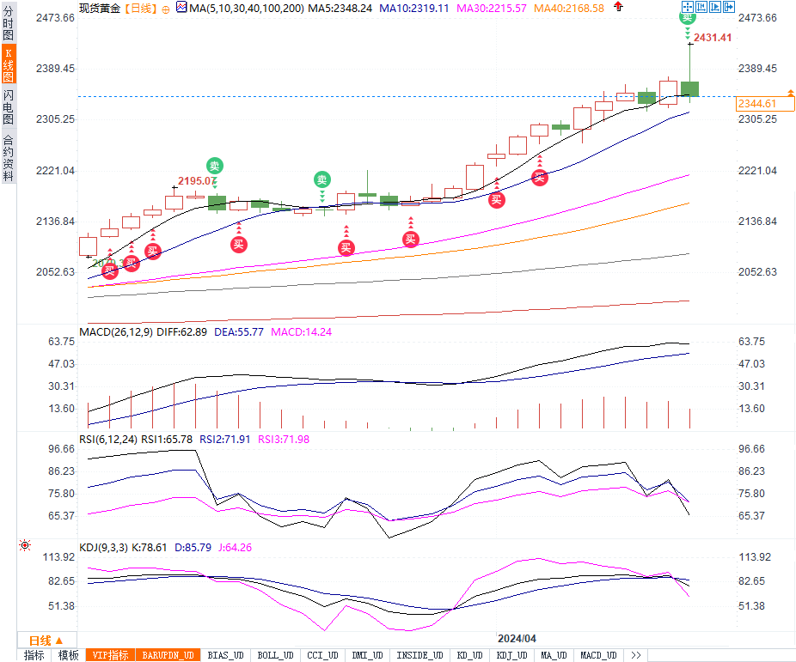The image size is (796, 662).
Task: Select the MA_UD indicator
Action: coord(554,655)
